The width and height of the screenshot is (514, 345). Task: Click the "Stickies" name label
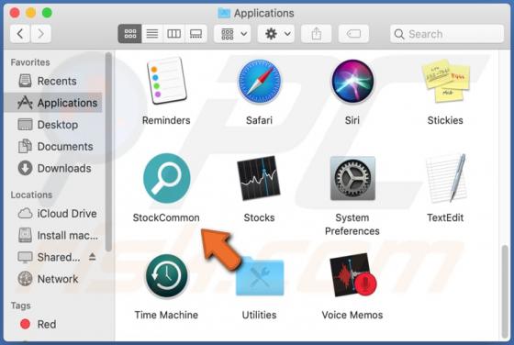coord(445,120)
